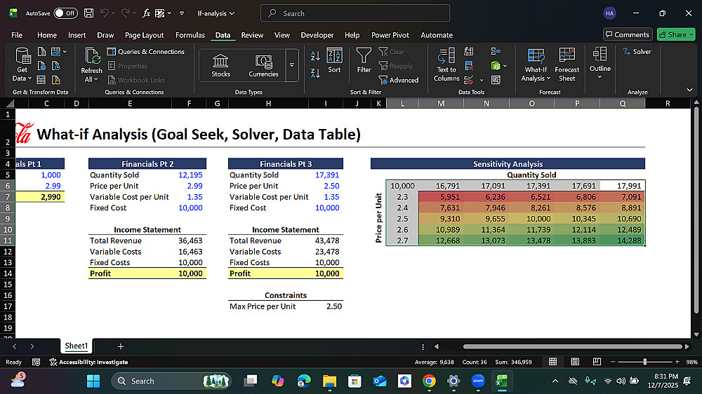Click Data Validation icon
702x394 pixels.
click(x=469, y=80)
